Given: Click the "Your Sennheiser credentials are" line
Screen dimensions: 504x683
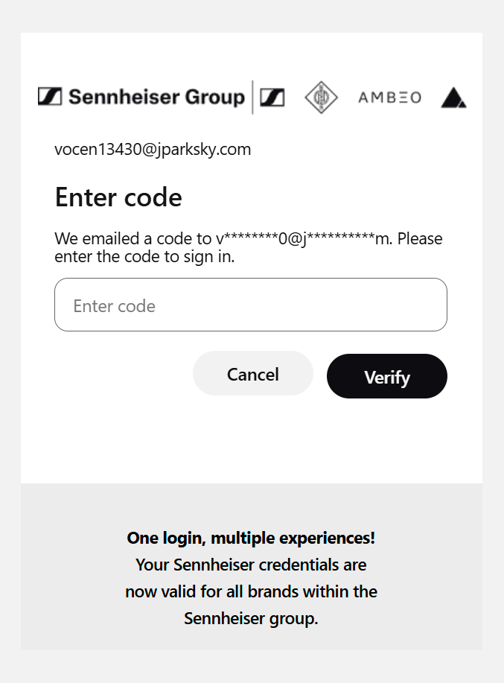Looking at the screenshot, I should pos(251,565).
